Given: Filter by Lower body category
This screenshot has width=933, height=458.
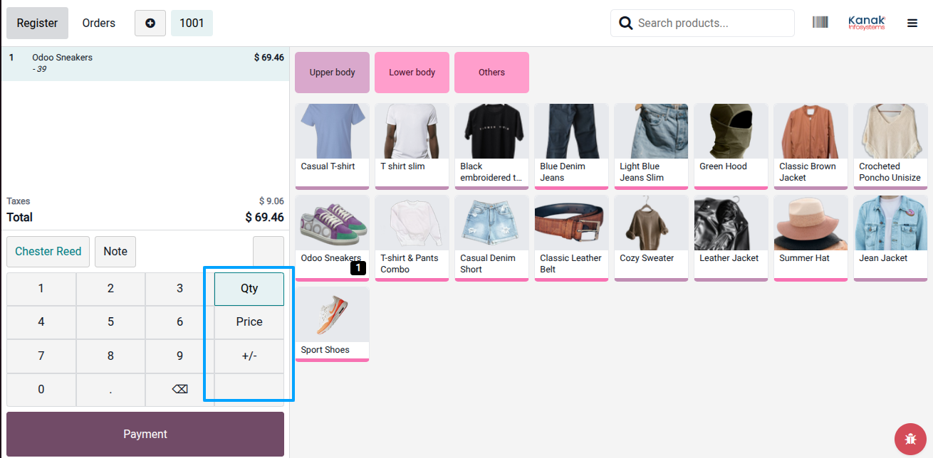Looking at the screenshot, I should coord(412,73).
